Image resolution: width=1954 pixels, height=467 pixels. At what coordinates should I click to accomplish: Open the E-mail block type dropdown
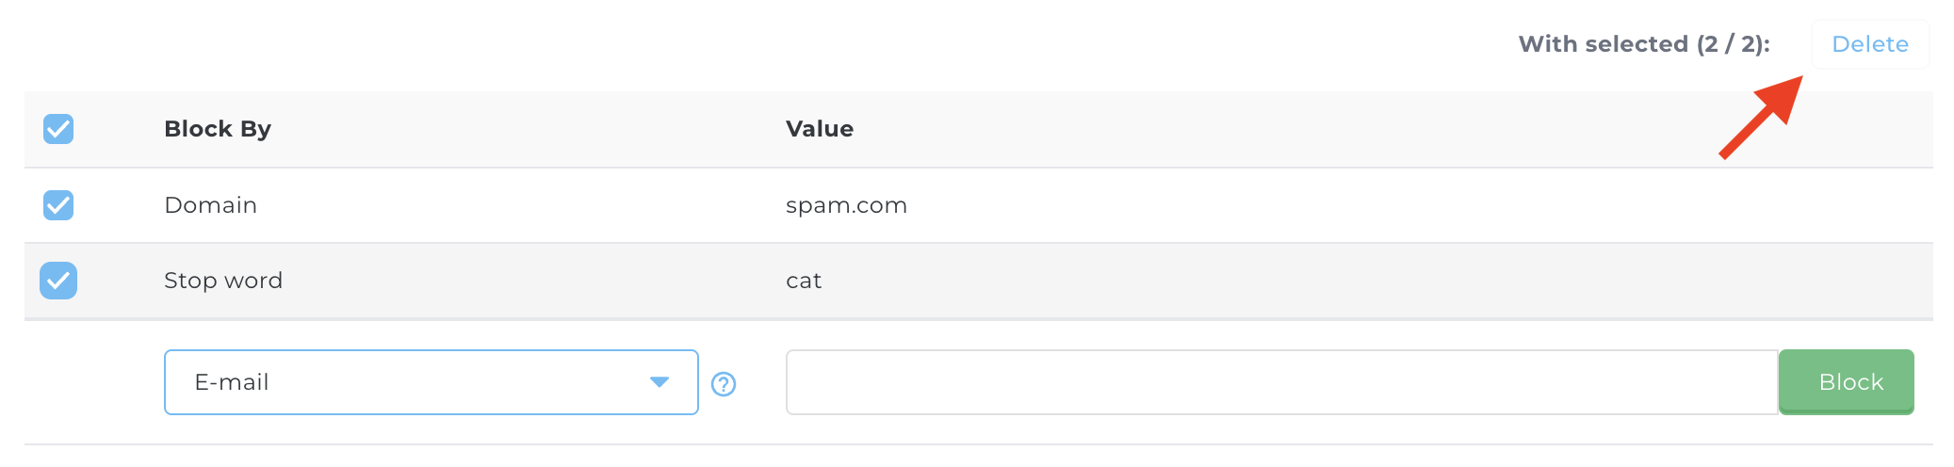[431, 382]
